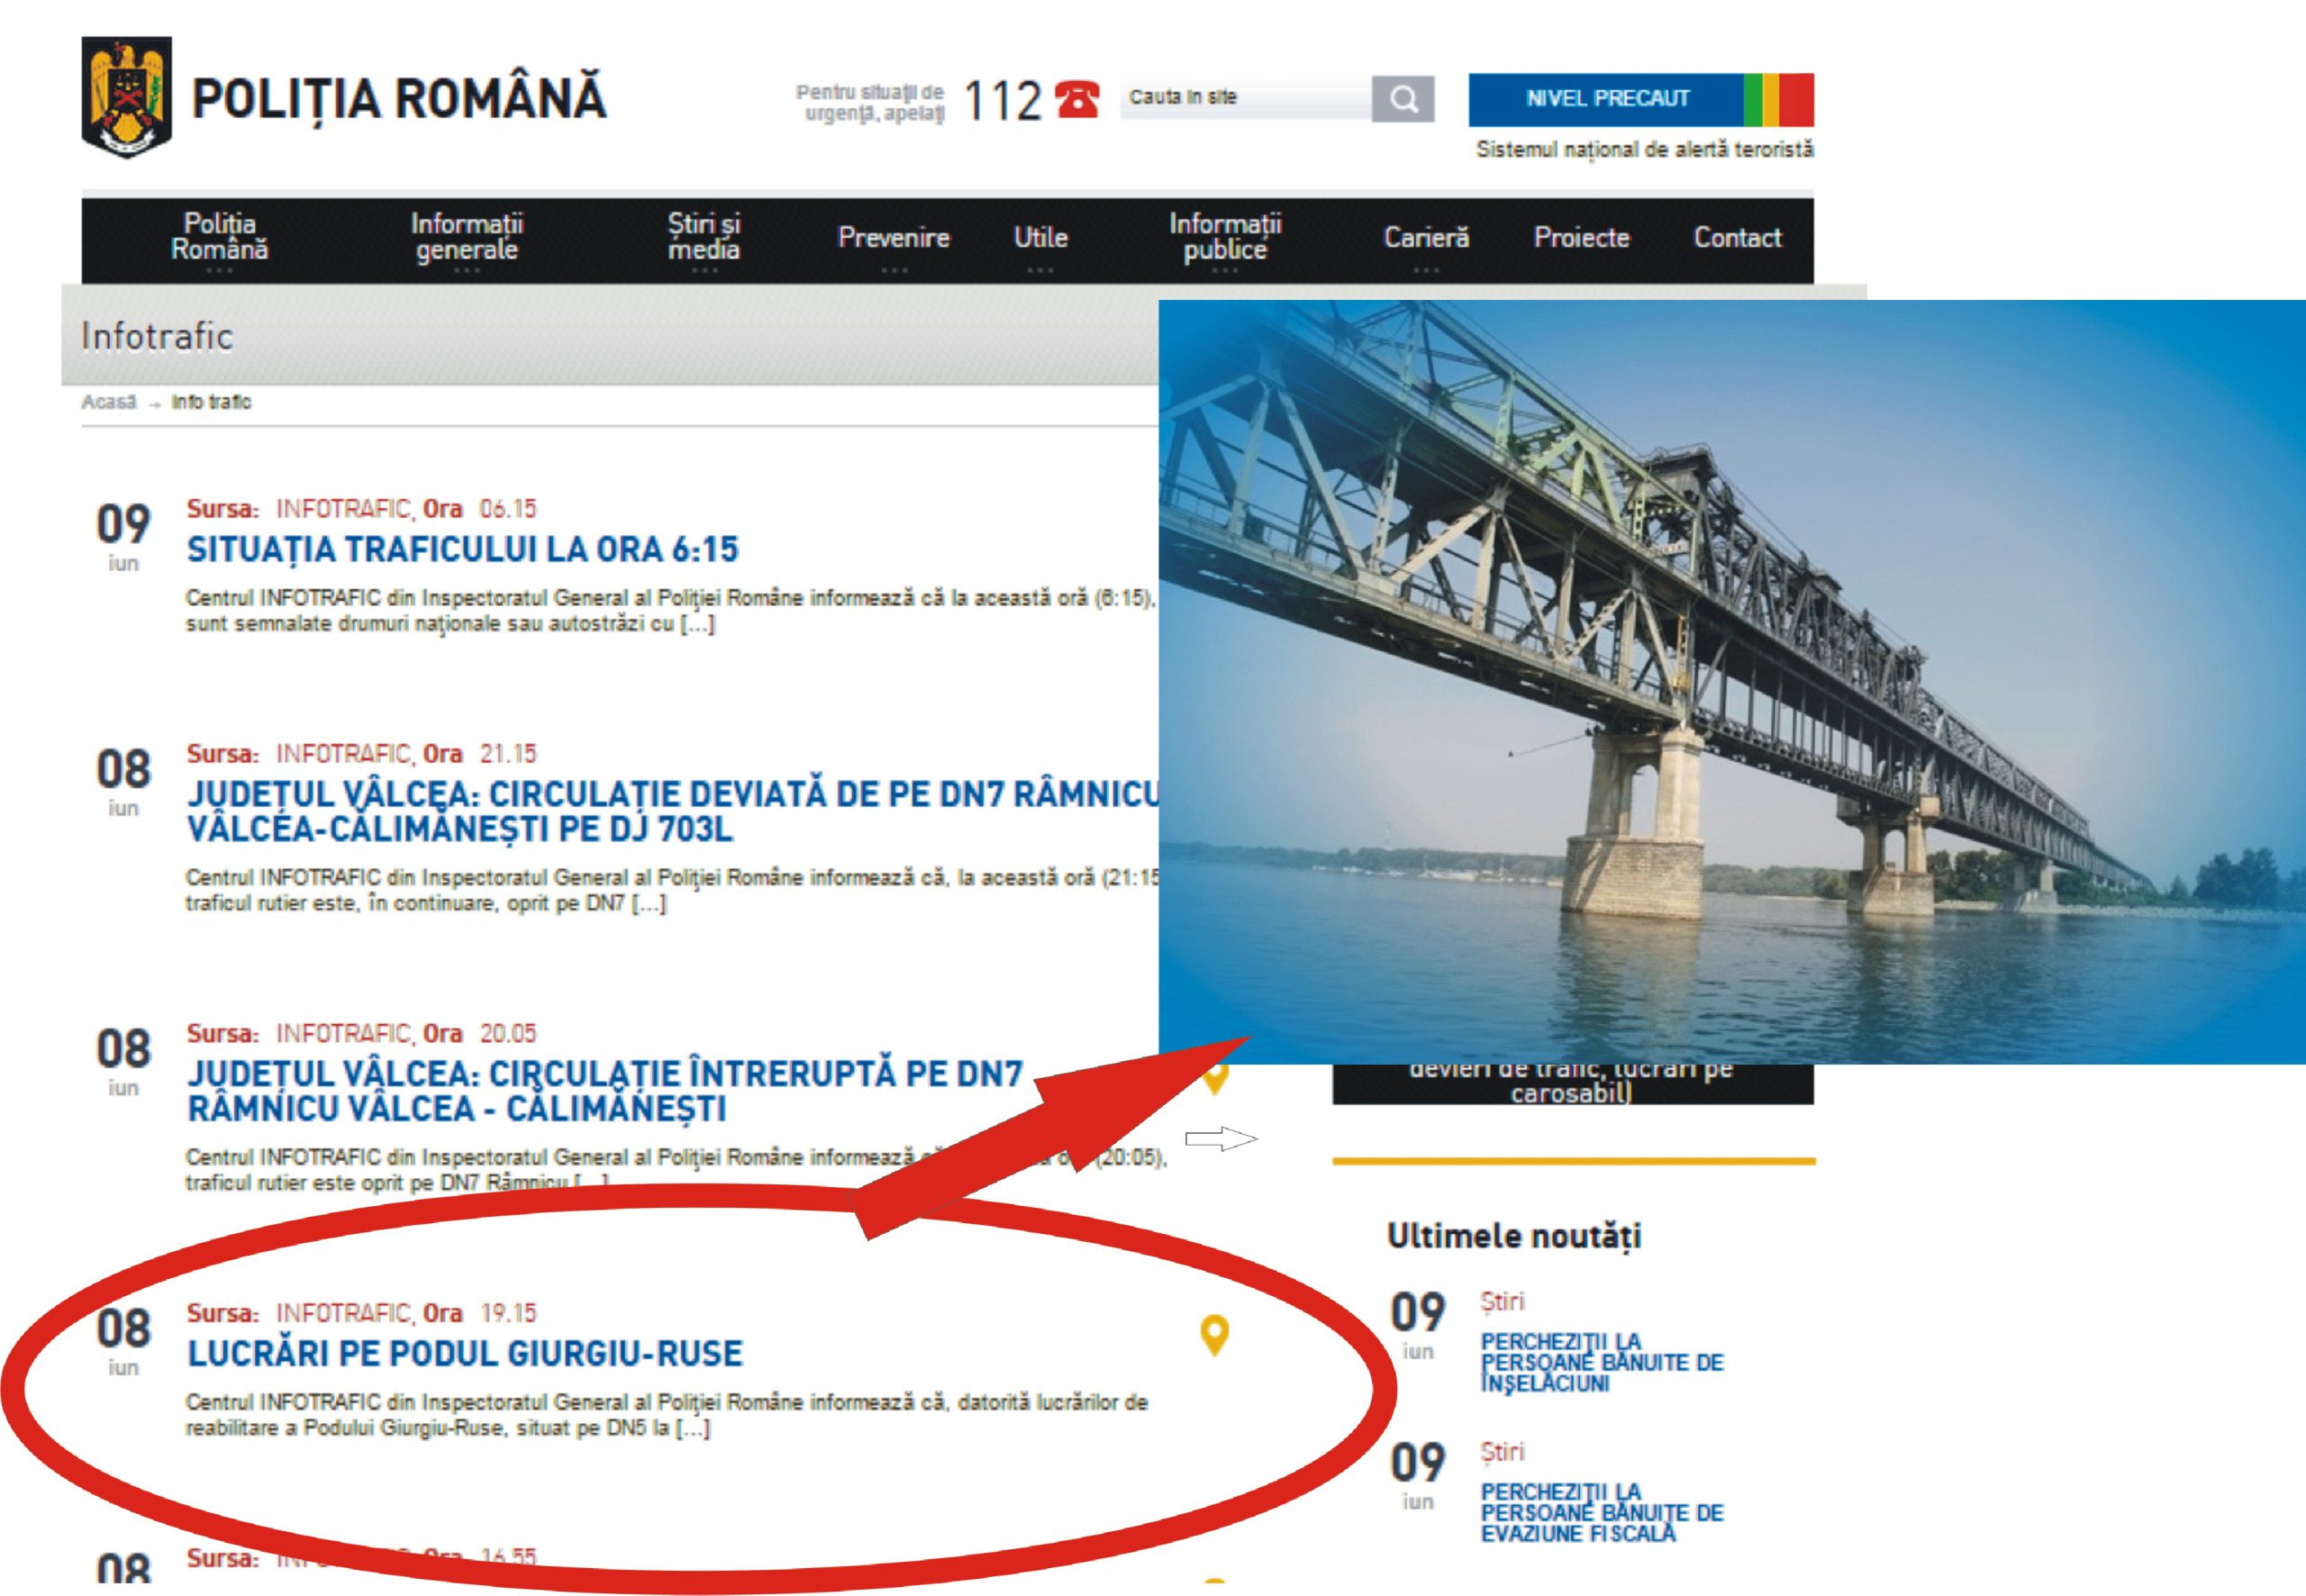This screenshot has width=2306, height=1596.
Task: Click the white right arrow icon
Action: point(1221,1139)
